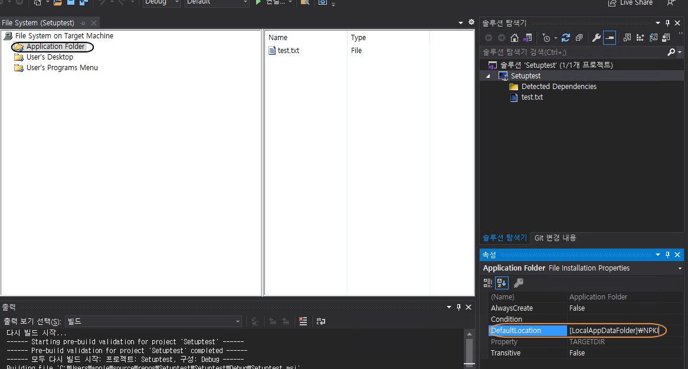Toggle Word Wrap in the output panel
This screenshot has width=688, height=369.
[x=320, y=321]
